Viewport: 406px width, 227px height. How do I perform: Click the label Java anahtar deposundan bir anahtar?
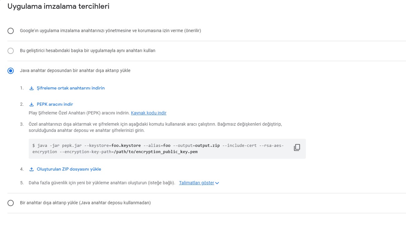(75, 70)
